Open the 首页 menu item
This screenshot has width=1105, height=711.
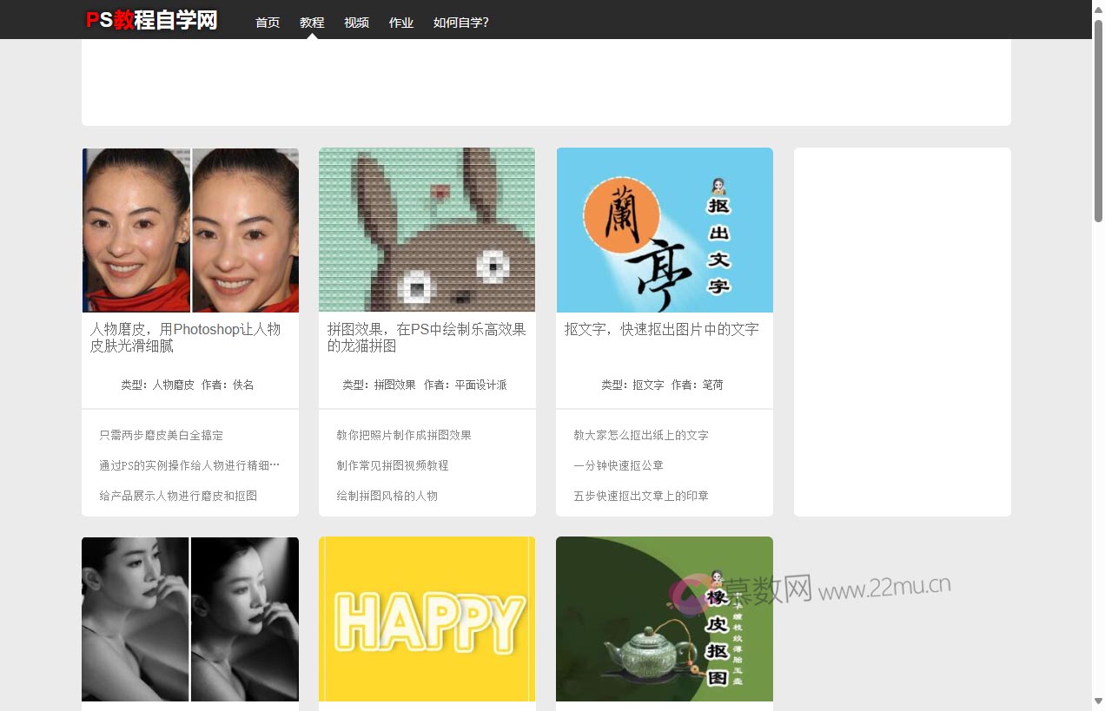(x=267, y=23)
